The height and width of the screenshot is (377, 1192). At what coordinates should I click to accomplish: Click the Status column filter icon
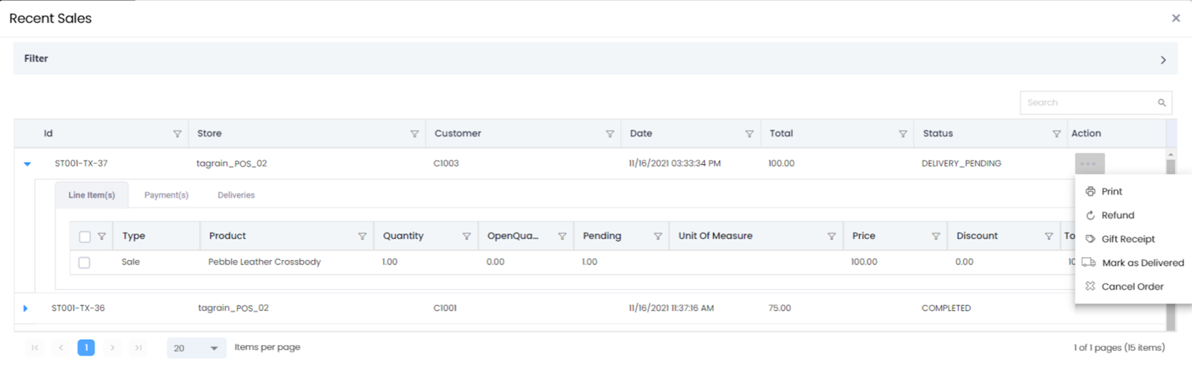[1056, 134]
